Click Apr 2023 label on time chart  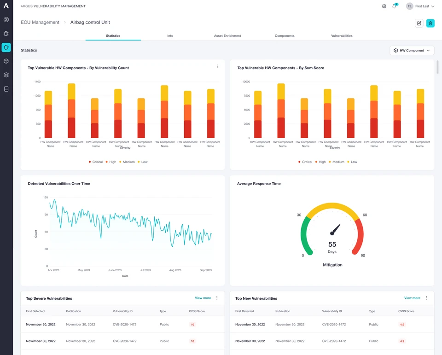pos(53,270)
